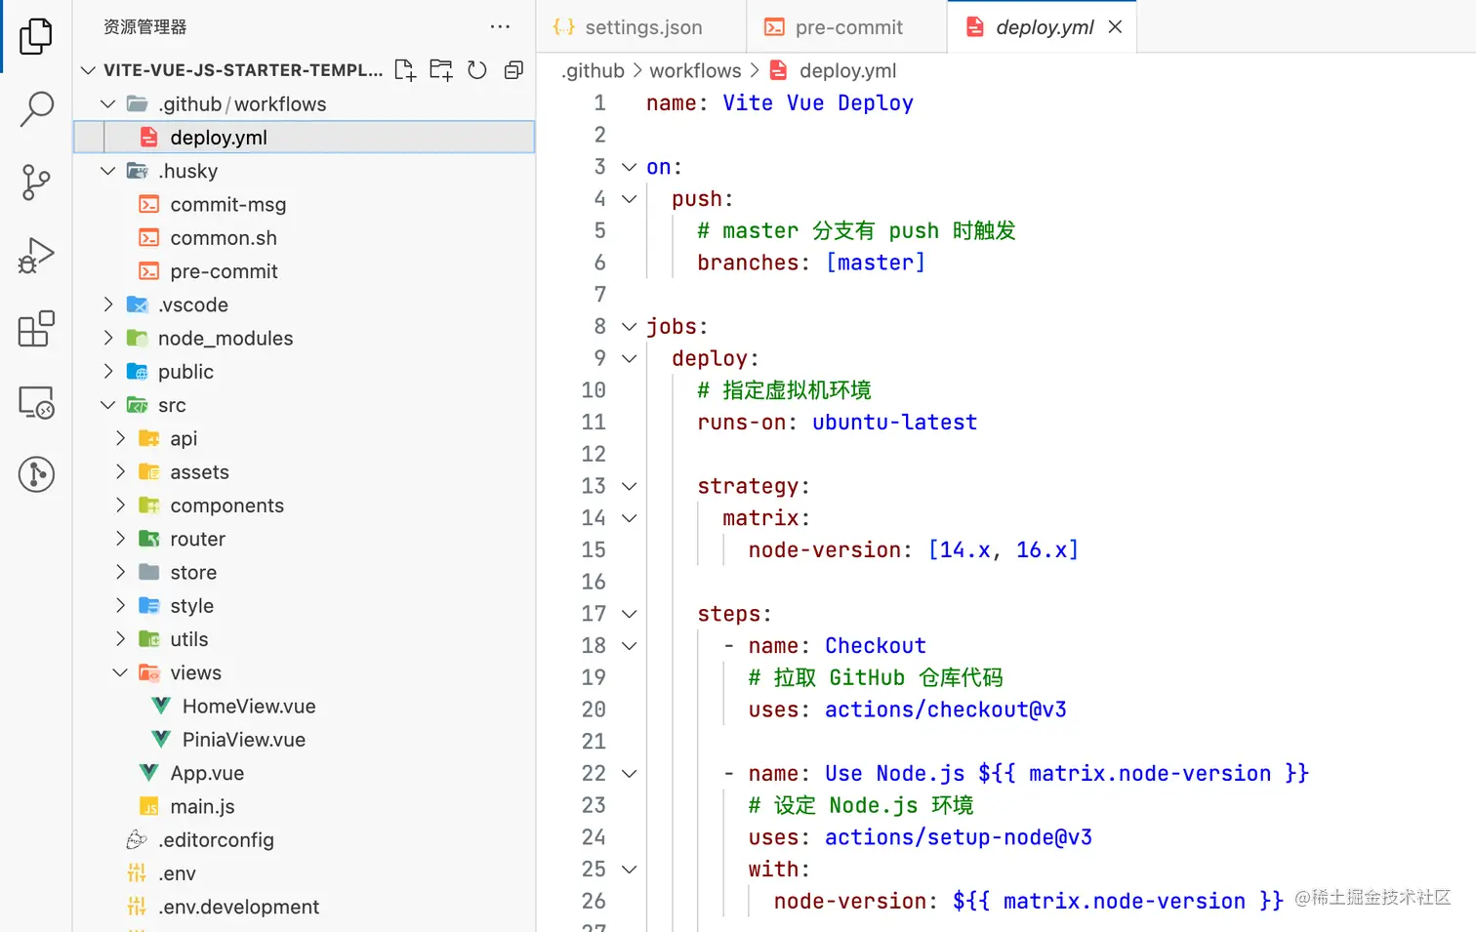
Task: Open the Git Graph icon in activity bar
Action: (x=36, y=474)
